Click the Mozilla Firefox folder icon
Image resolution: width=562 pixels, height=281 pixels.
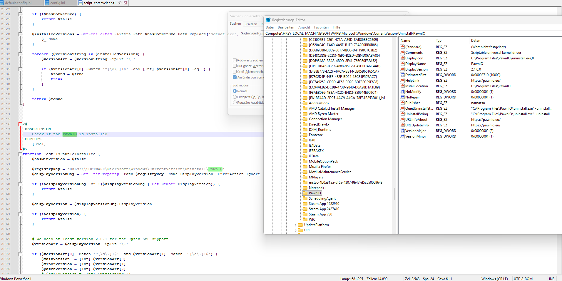click(x=306, y=166)
